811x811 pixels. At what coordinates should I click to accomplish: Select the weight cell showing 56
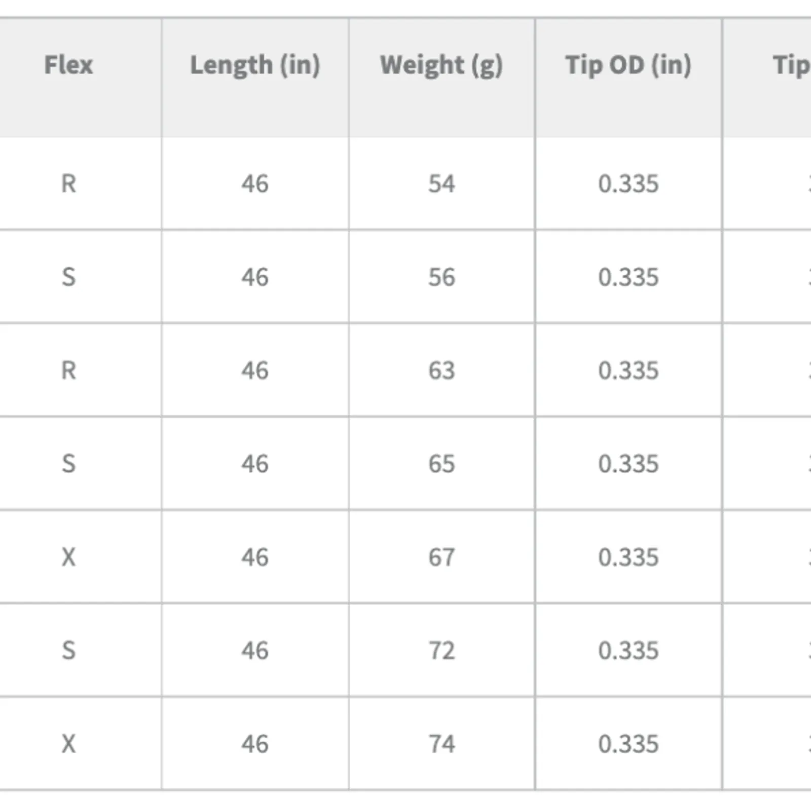pos(441,277)
